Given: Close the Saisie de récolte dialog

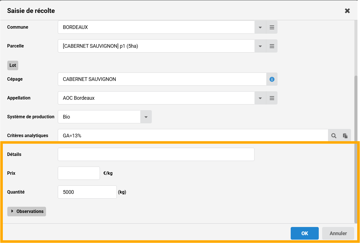Looking at the screenshot, I should click(x=347, y=11).
